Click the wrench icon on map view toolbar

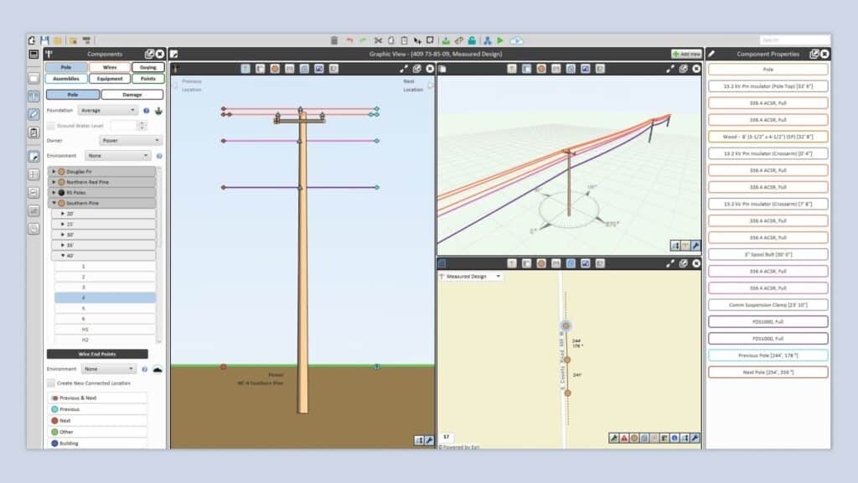pos(695,438)
